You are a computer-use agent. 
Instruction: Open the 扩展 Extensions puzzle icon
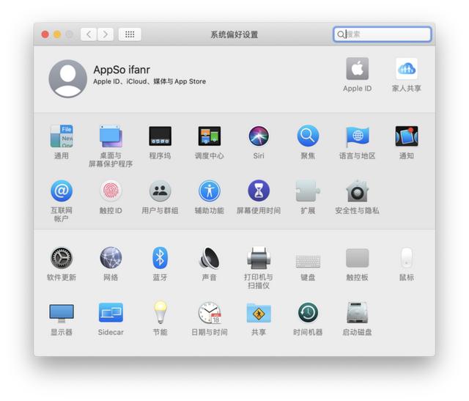[x=308, y=191]
